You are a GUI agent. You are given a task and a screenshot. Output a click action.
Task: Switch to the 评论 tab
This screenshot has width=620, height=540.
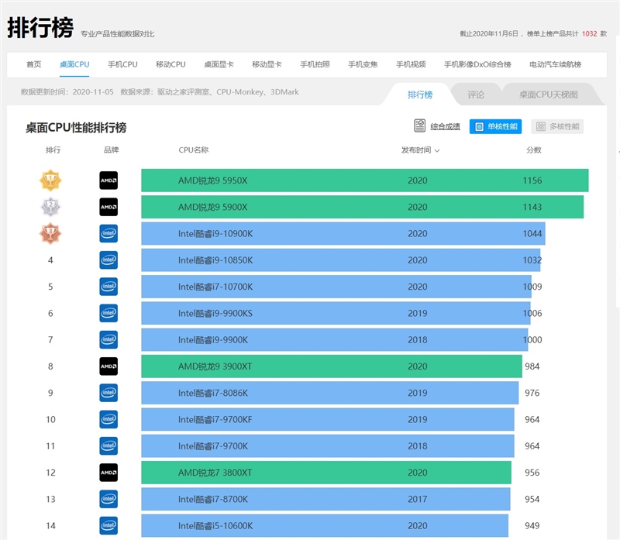pyautogui.click(x=476, y=95)
